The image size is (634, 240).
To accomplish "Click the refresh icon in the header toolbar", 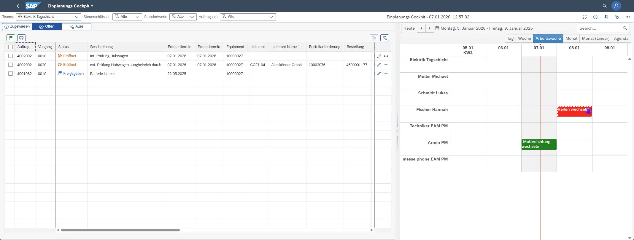I will pos(584,17).
